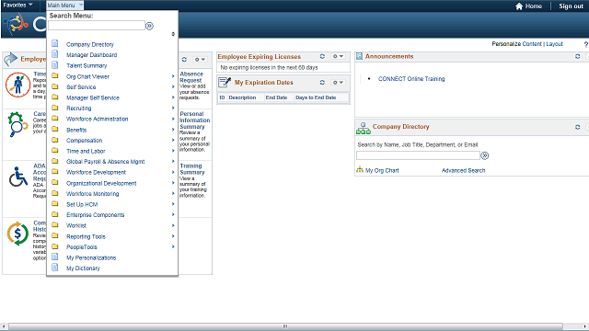Open Workforce Administration menu
The height and width of the screenshot is (331, 589).
[98, 119]
